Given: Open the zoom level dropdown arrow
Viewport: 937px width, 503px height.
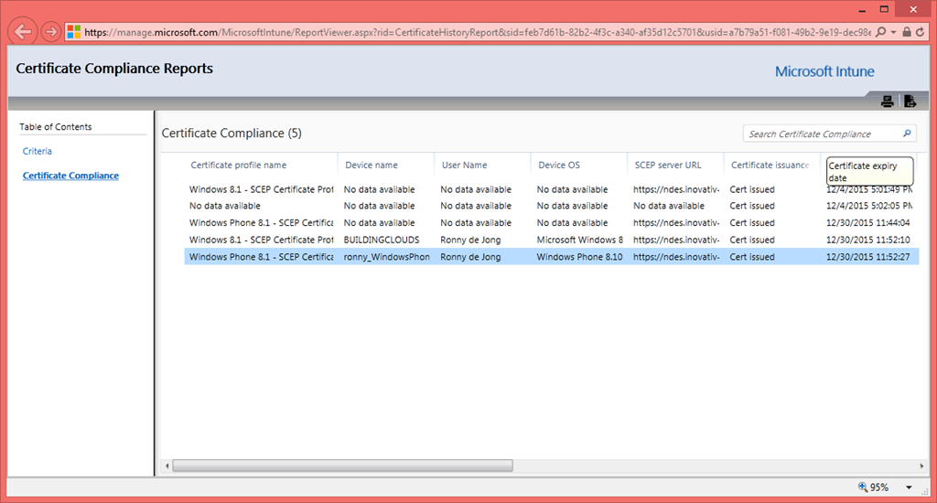Looking at the screenshot, I should click(x=909, y=487).
